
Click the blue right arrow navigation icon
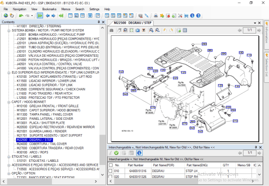point(53,16)
